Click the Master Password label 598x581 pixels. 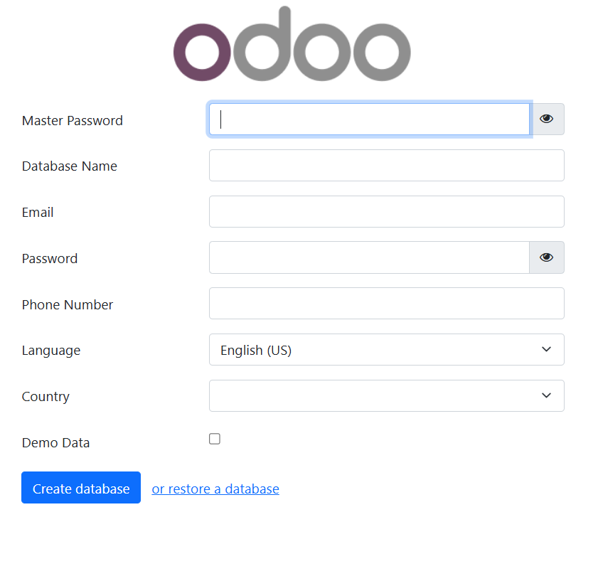click(x=72, y=121)
